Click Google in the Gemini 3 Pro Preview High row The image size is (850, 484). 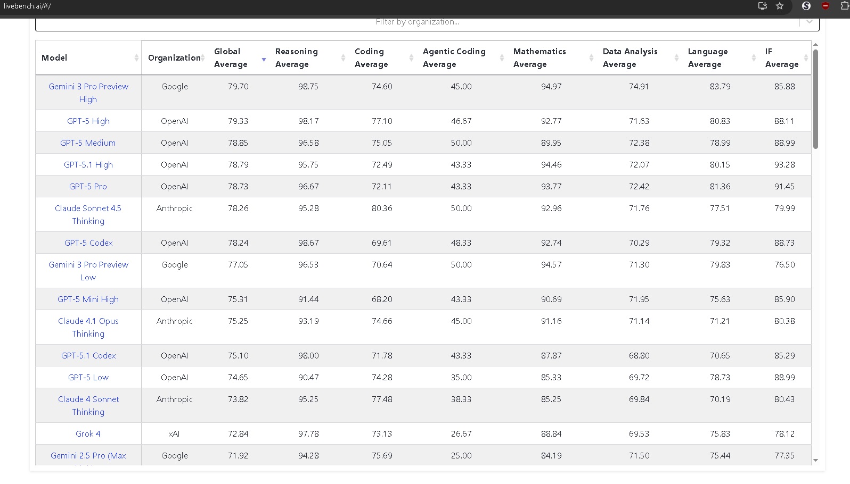[175, 87]
